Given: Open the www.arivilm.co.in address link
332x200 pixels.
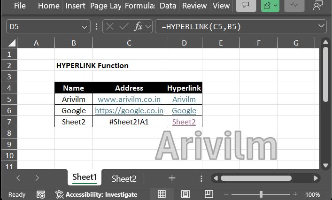Looking at the screenshot, I should 129,100.
